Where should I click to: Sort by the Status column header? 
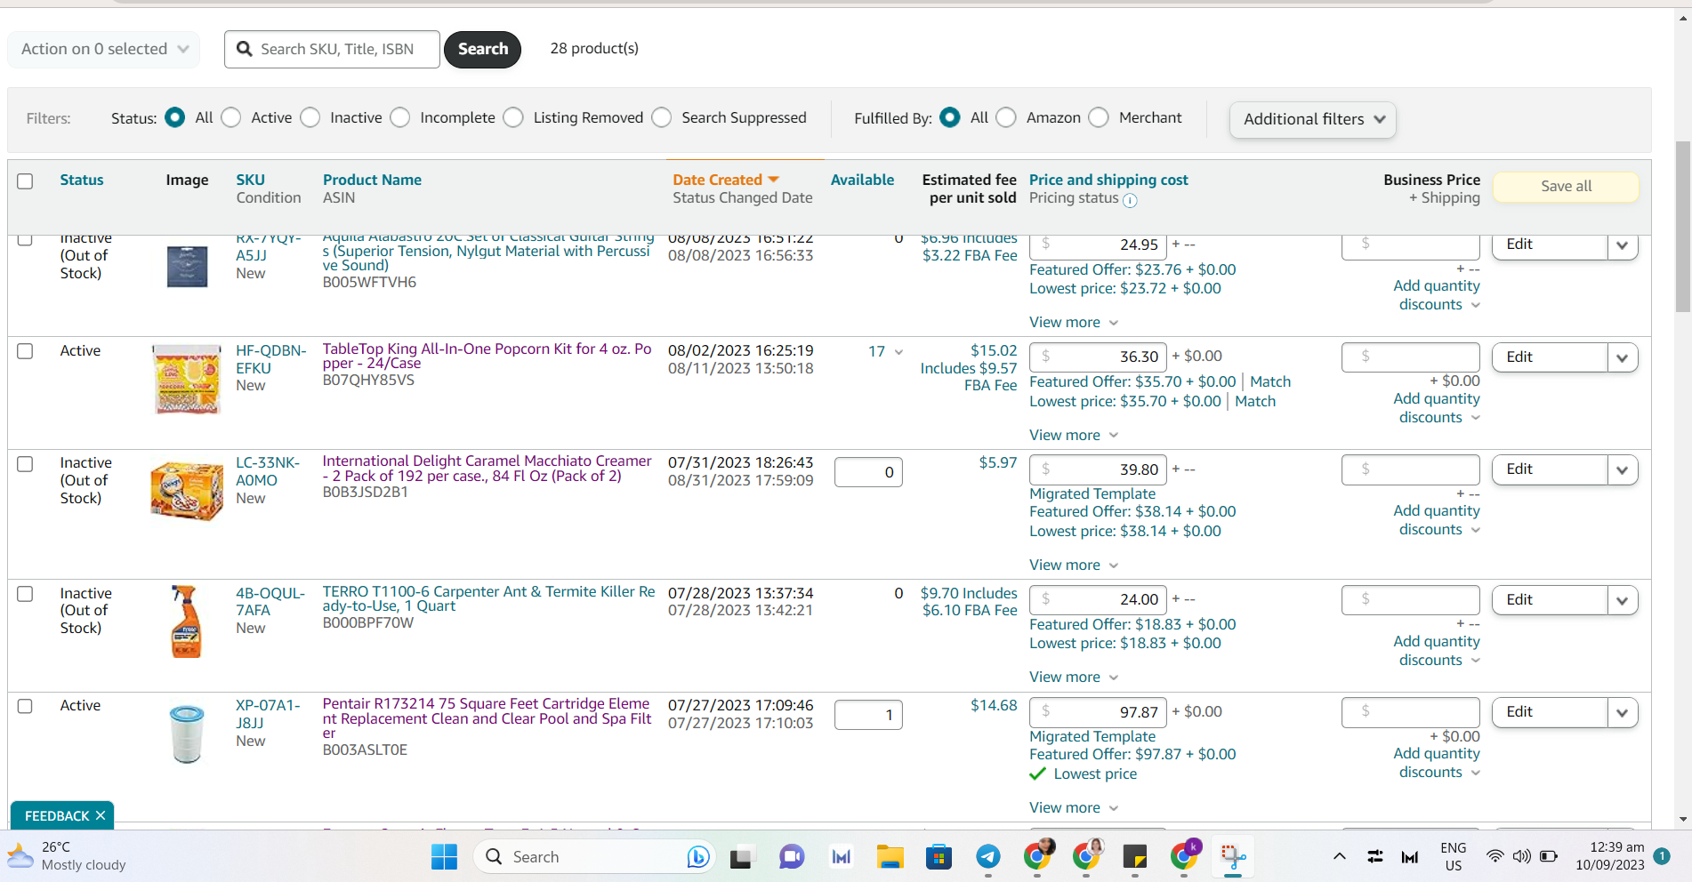82,180
